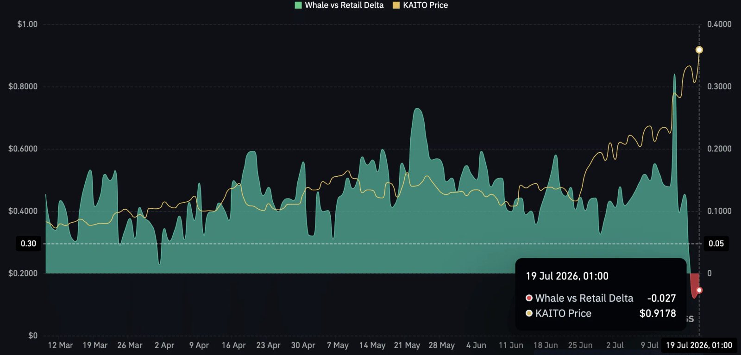Click the KAITO Price legend label
Viewport: 741px width, 355px height.
click(x=425, y=6)
